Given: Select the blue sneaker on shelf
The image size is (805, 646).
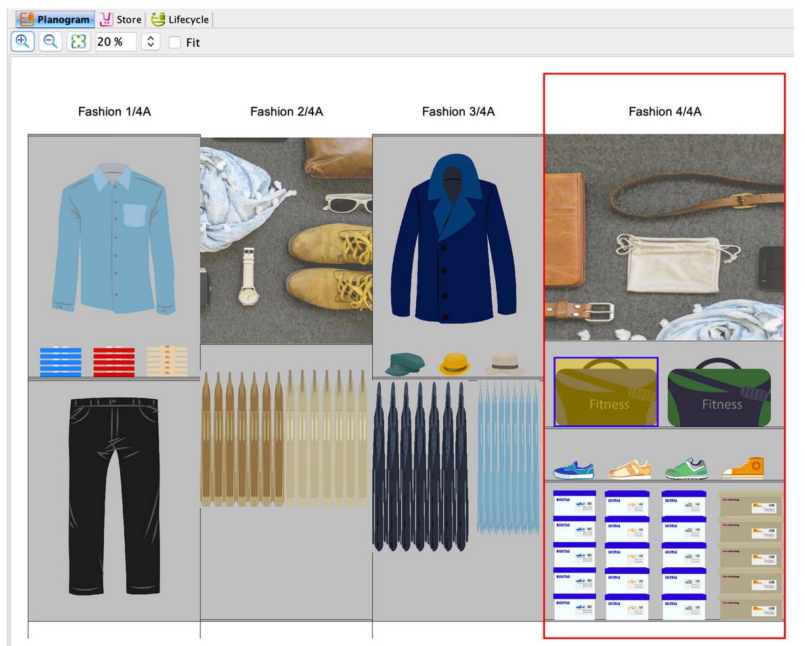Looking at the screenshot, I should pos(573,469).
